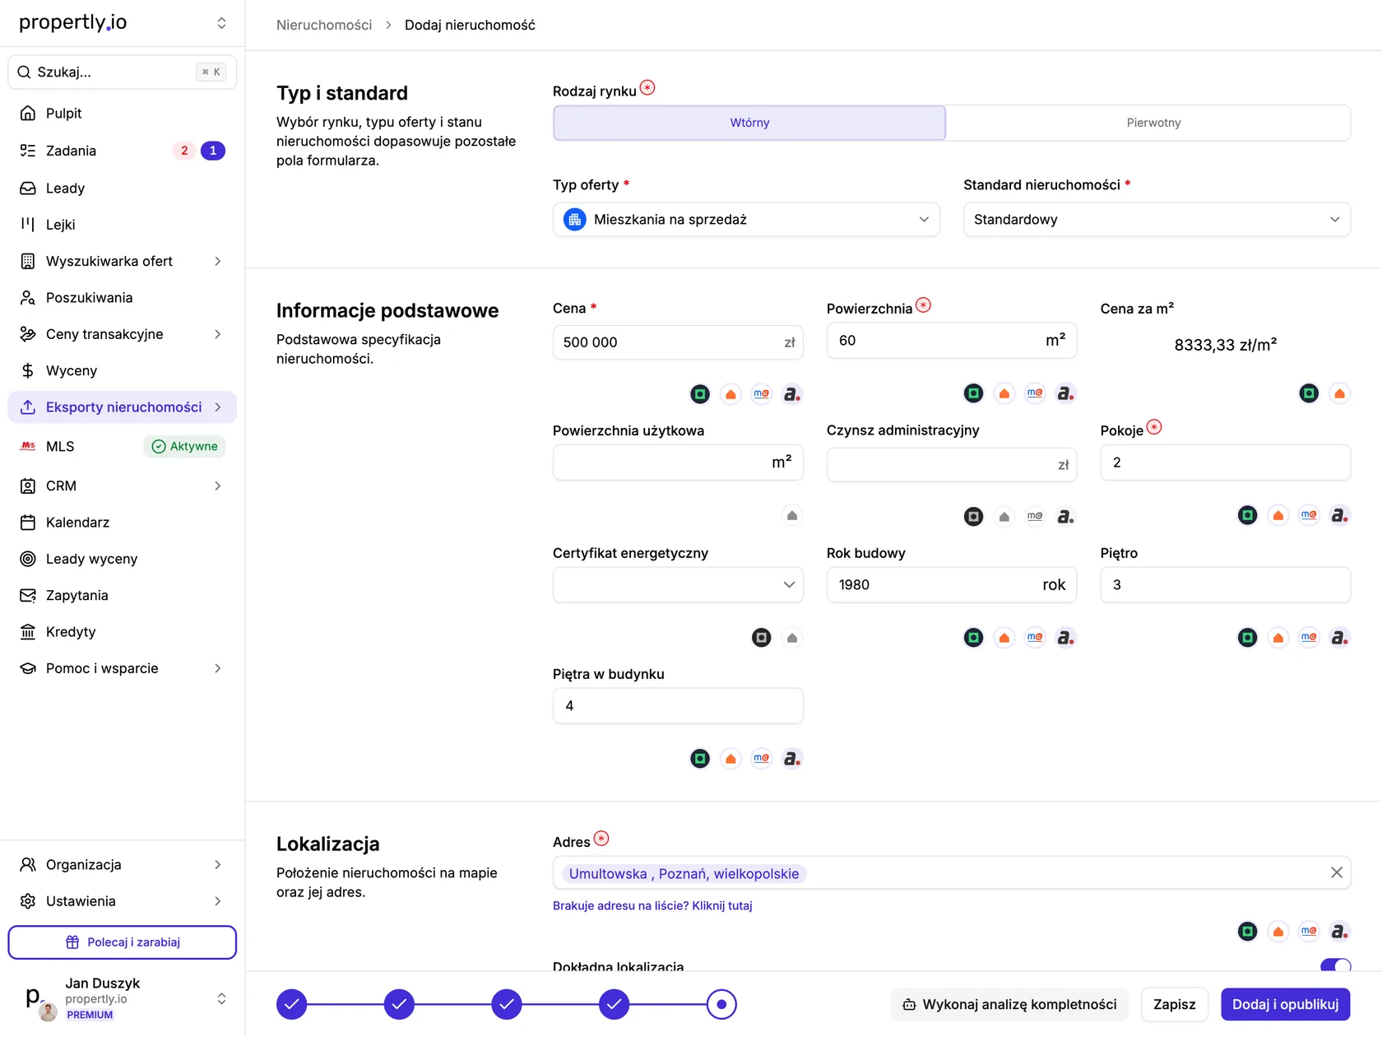The image size is (1382, 1037).
Task: Open Eksporty nieruchomości menu item
Action: click(x=122, y=407)
